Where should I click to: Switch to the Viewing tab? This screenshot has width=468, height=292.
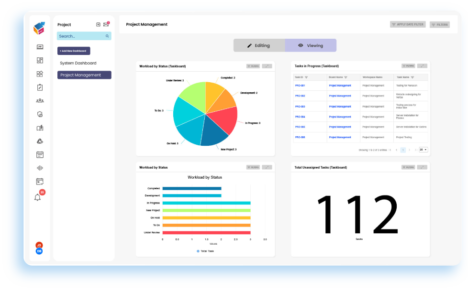310,45
